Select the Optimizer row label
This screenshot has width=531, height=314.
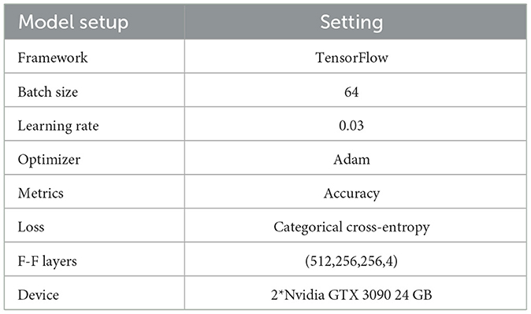49,160
